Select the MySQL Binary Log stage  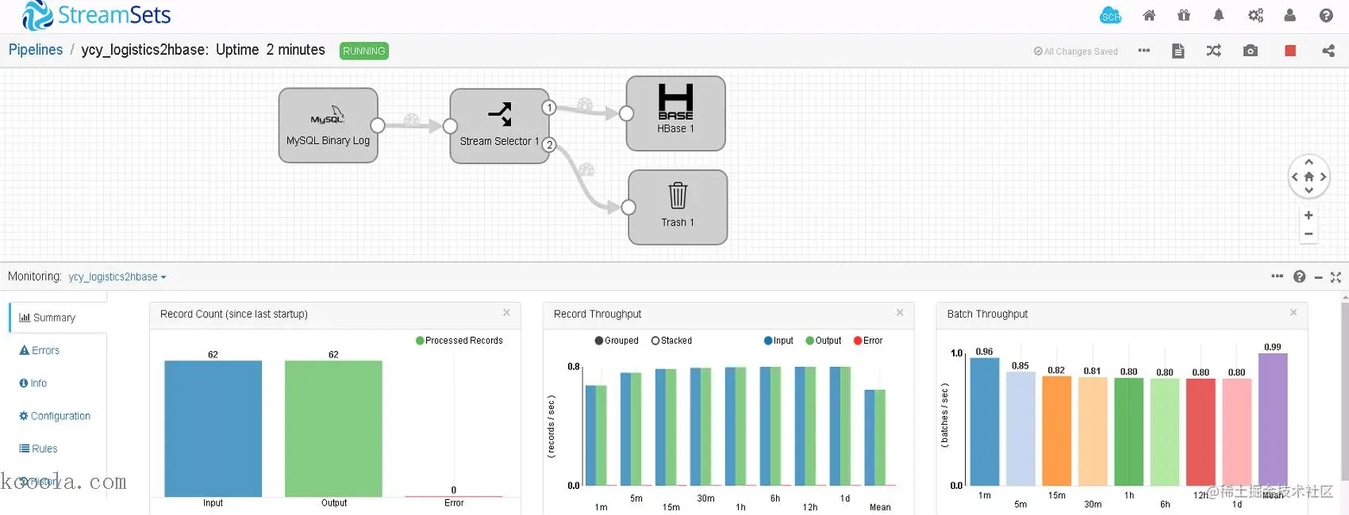(328, 125)
